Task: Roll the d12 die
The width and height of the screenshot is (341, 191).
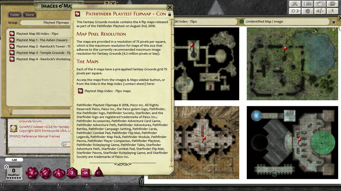Action: [45, 173]
